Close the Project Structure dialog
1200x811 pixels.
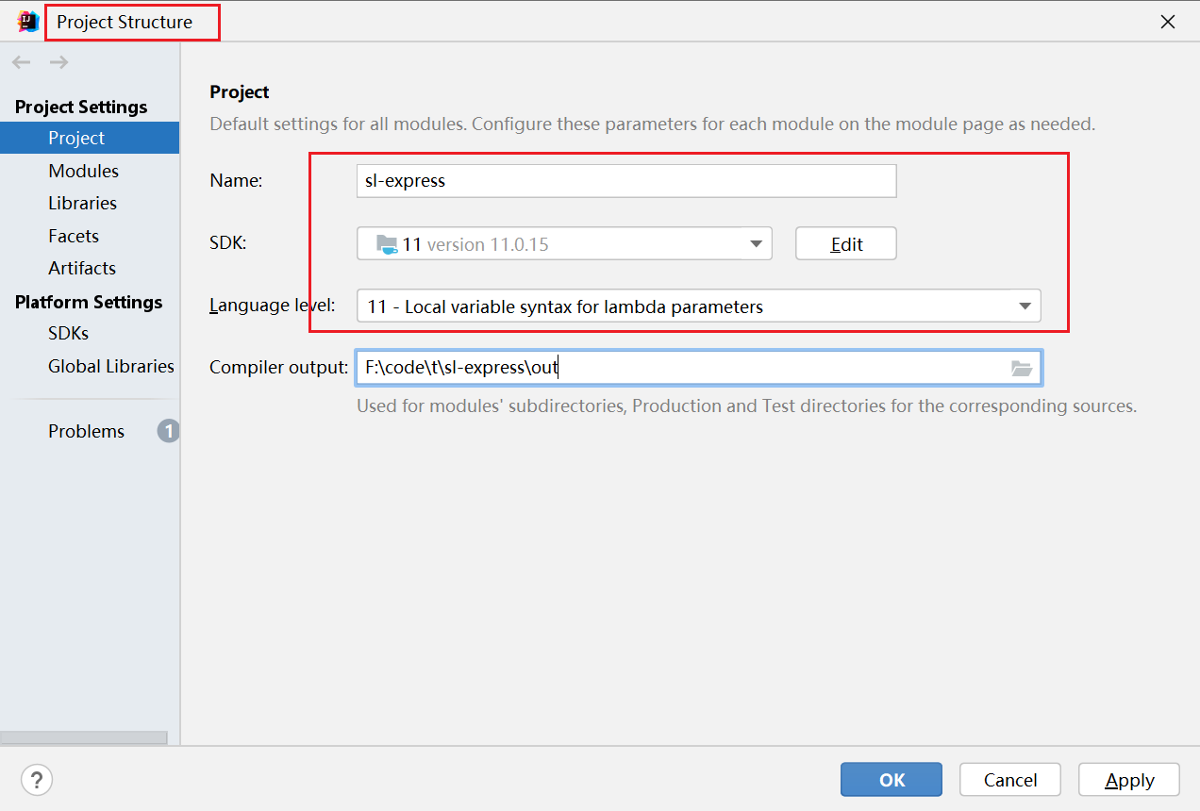pos(1168,22)
